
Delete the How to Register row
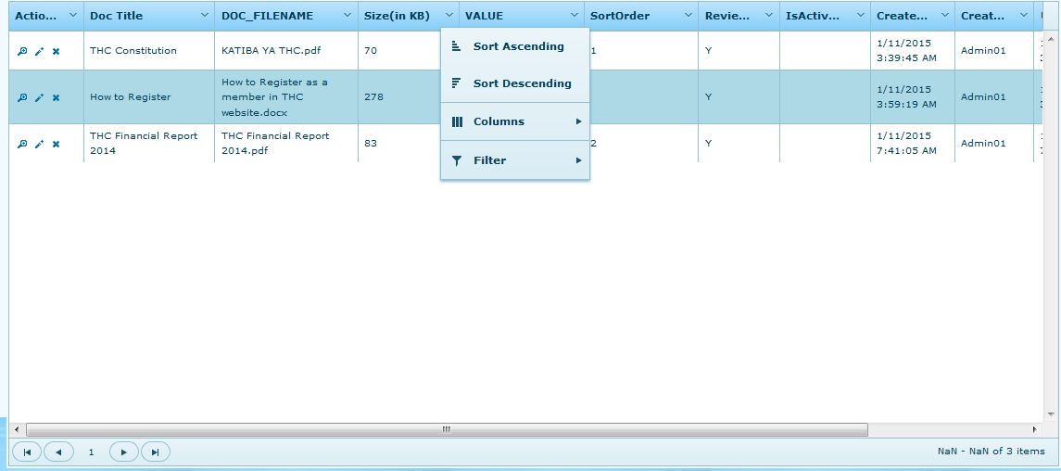tap(57, 97)
